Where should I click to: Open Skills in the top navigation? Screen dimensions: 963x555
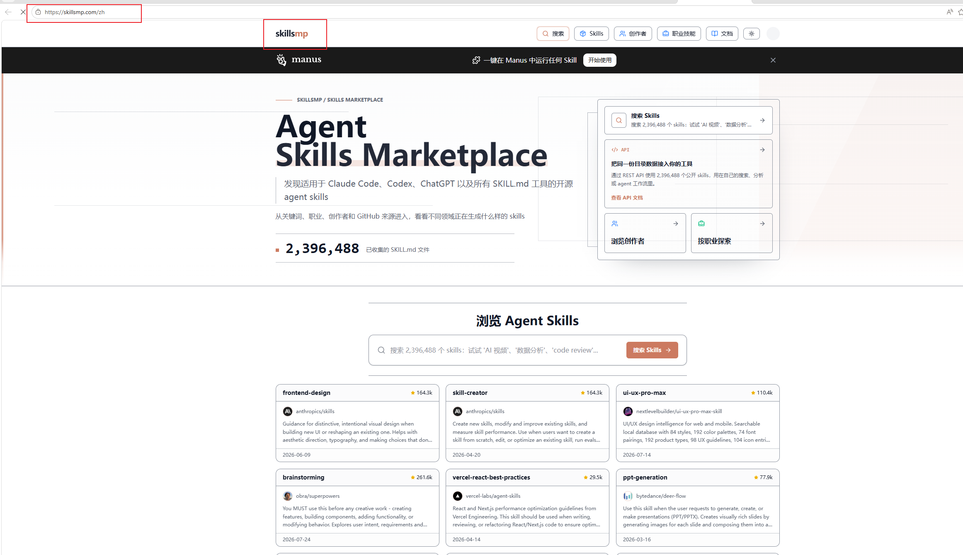click(x=592, y=34)
